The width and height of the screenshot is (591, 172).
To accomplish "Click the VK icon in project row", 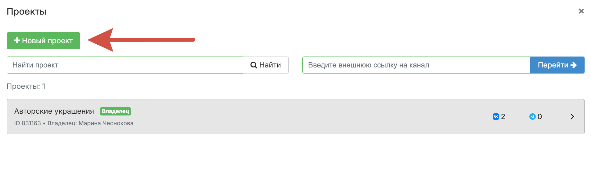I will click(x=496, y=117).
